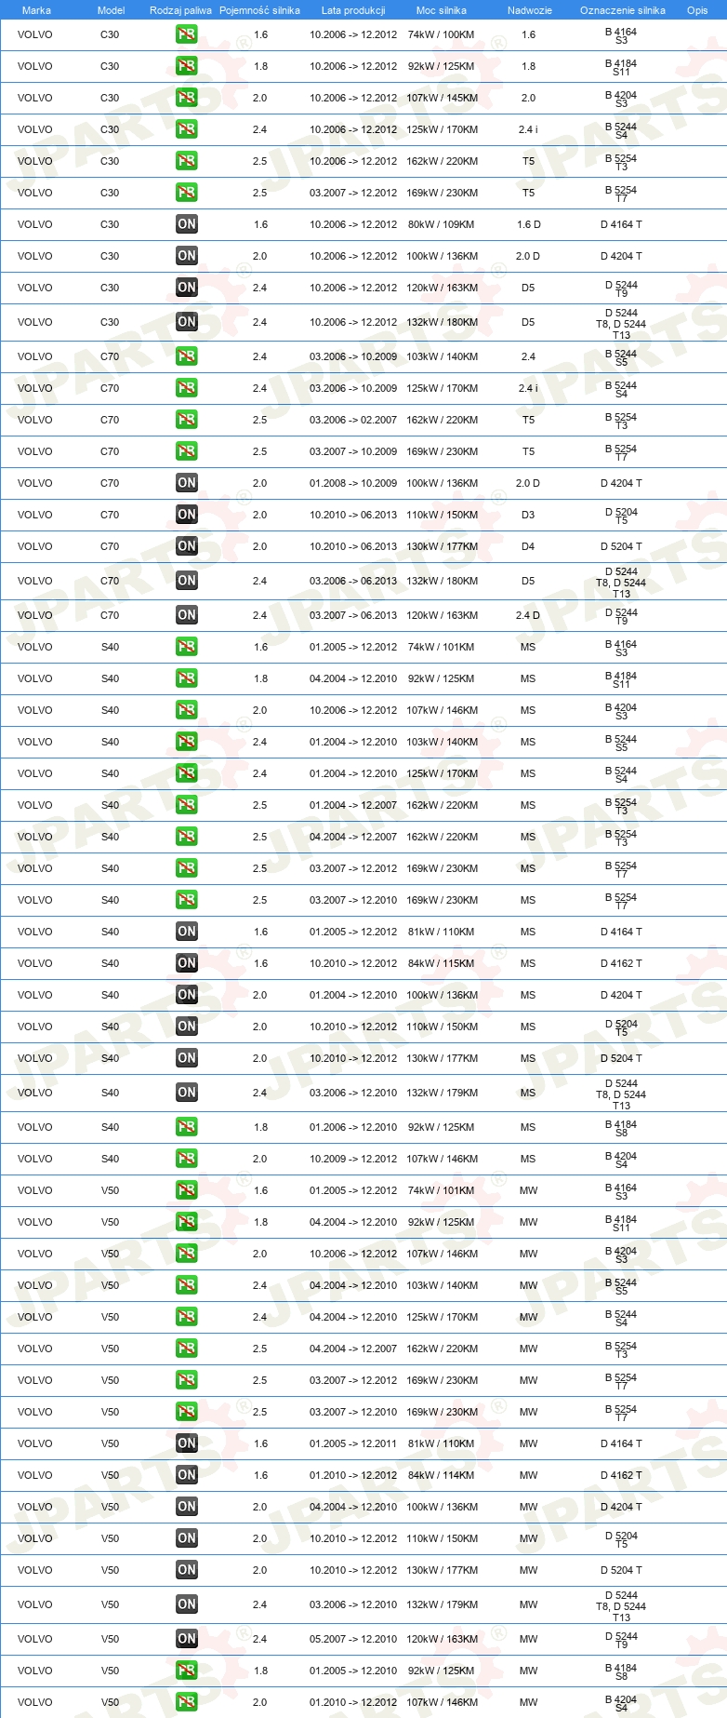Screen dimensions: 727x1718
Task: Click the diesel ON icon in the C70 D3 row
Action: [187, 515]
